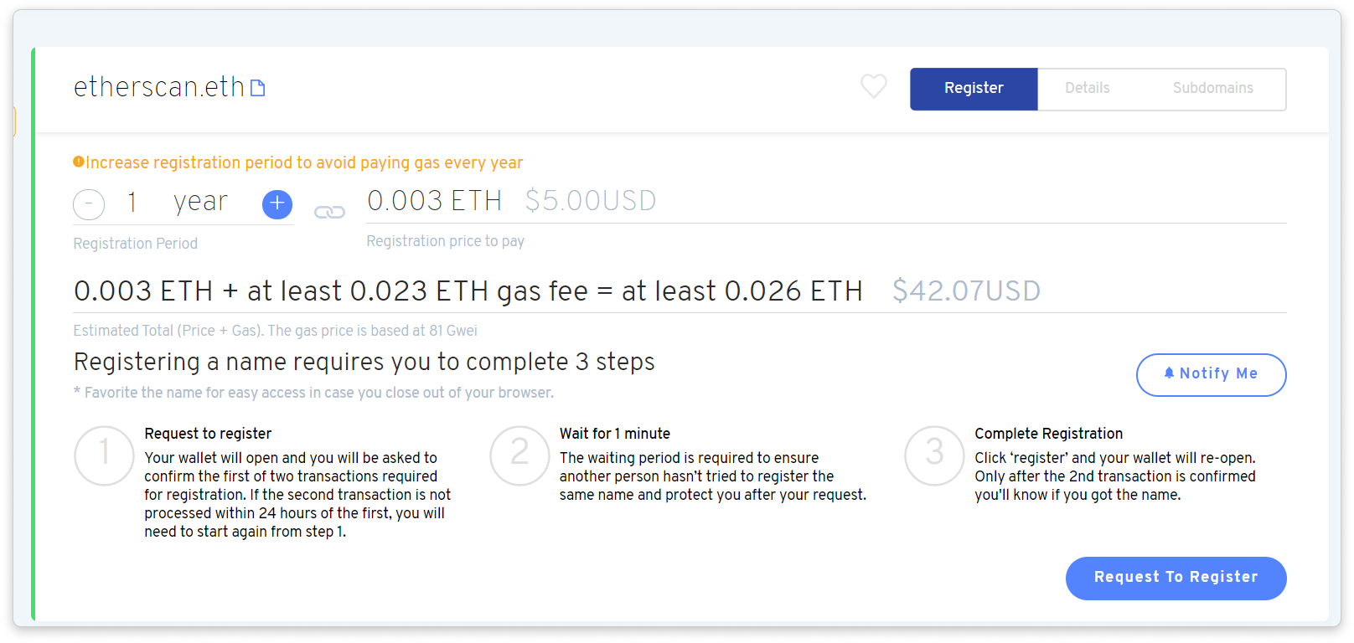The height and width of the screenshot is (643, 1354).
Task: Click the chain link icon next to year selector
Action: (x=330, y=211)
